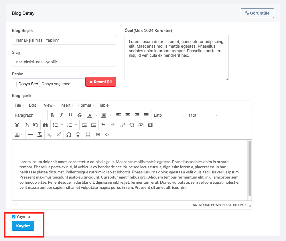Viewport: 286px width, 241px height.
Task: Click the Insert/edit link icon
Action: click(x=123, y=125)
